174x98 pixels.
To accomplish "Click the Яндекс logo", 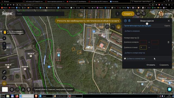I will point(7,14).
